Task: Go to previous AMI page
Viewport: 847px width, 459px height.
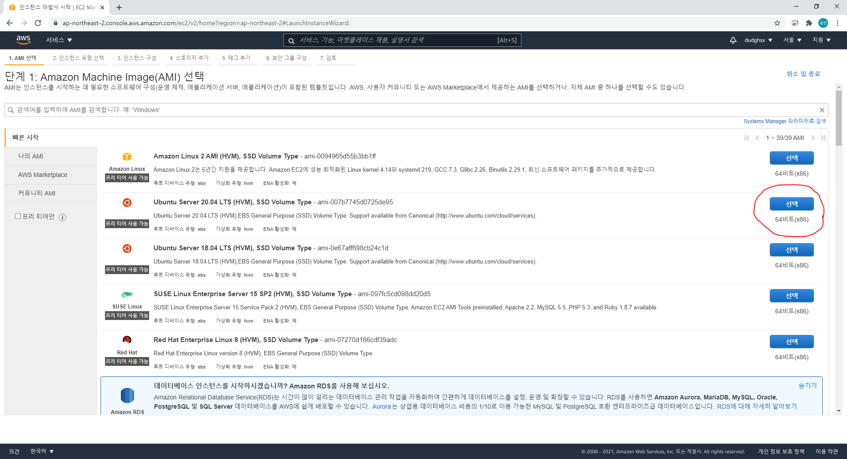Action: pyautogui.click(x=757, y=138)
